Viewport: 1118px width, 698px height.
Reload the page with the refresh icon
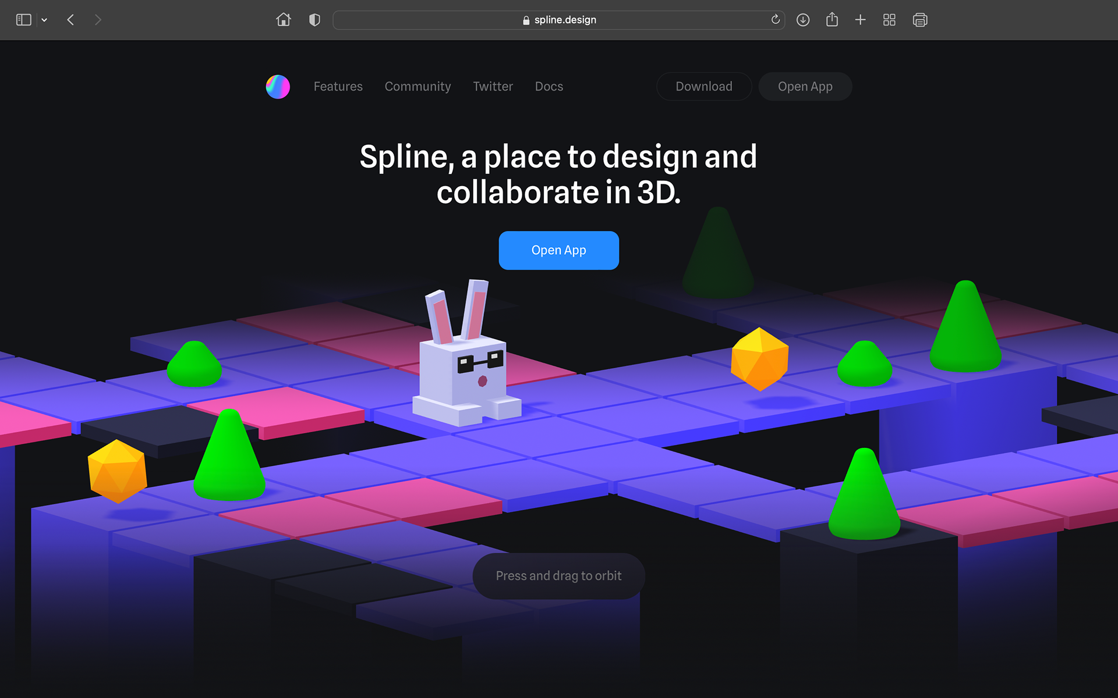coord(775,20)
